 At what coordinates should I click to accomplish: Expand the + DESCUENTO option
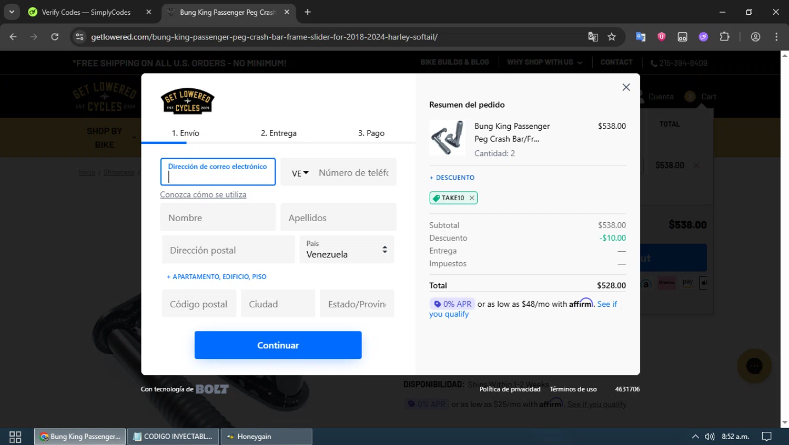(452, 178)
